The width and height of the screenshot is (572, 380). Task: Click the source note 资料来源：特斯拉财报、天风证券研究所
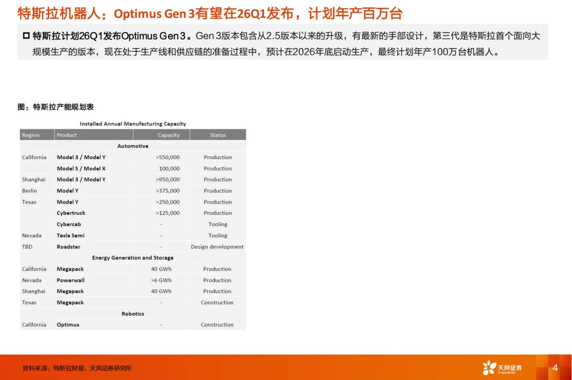(x=77, y=368)
